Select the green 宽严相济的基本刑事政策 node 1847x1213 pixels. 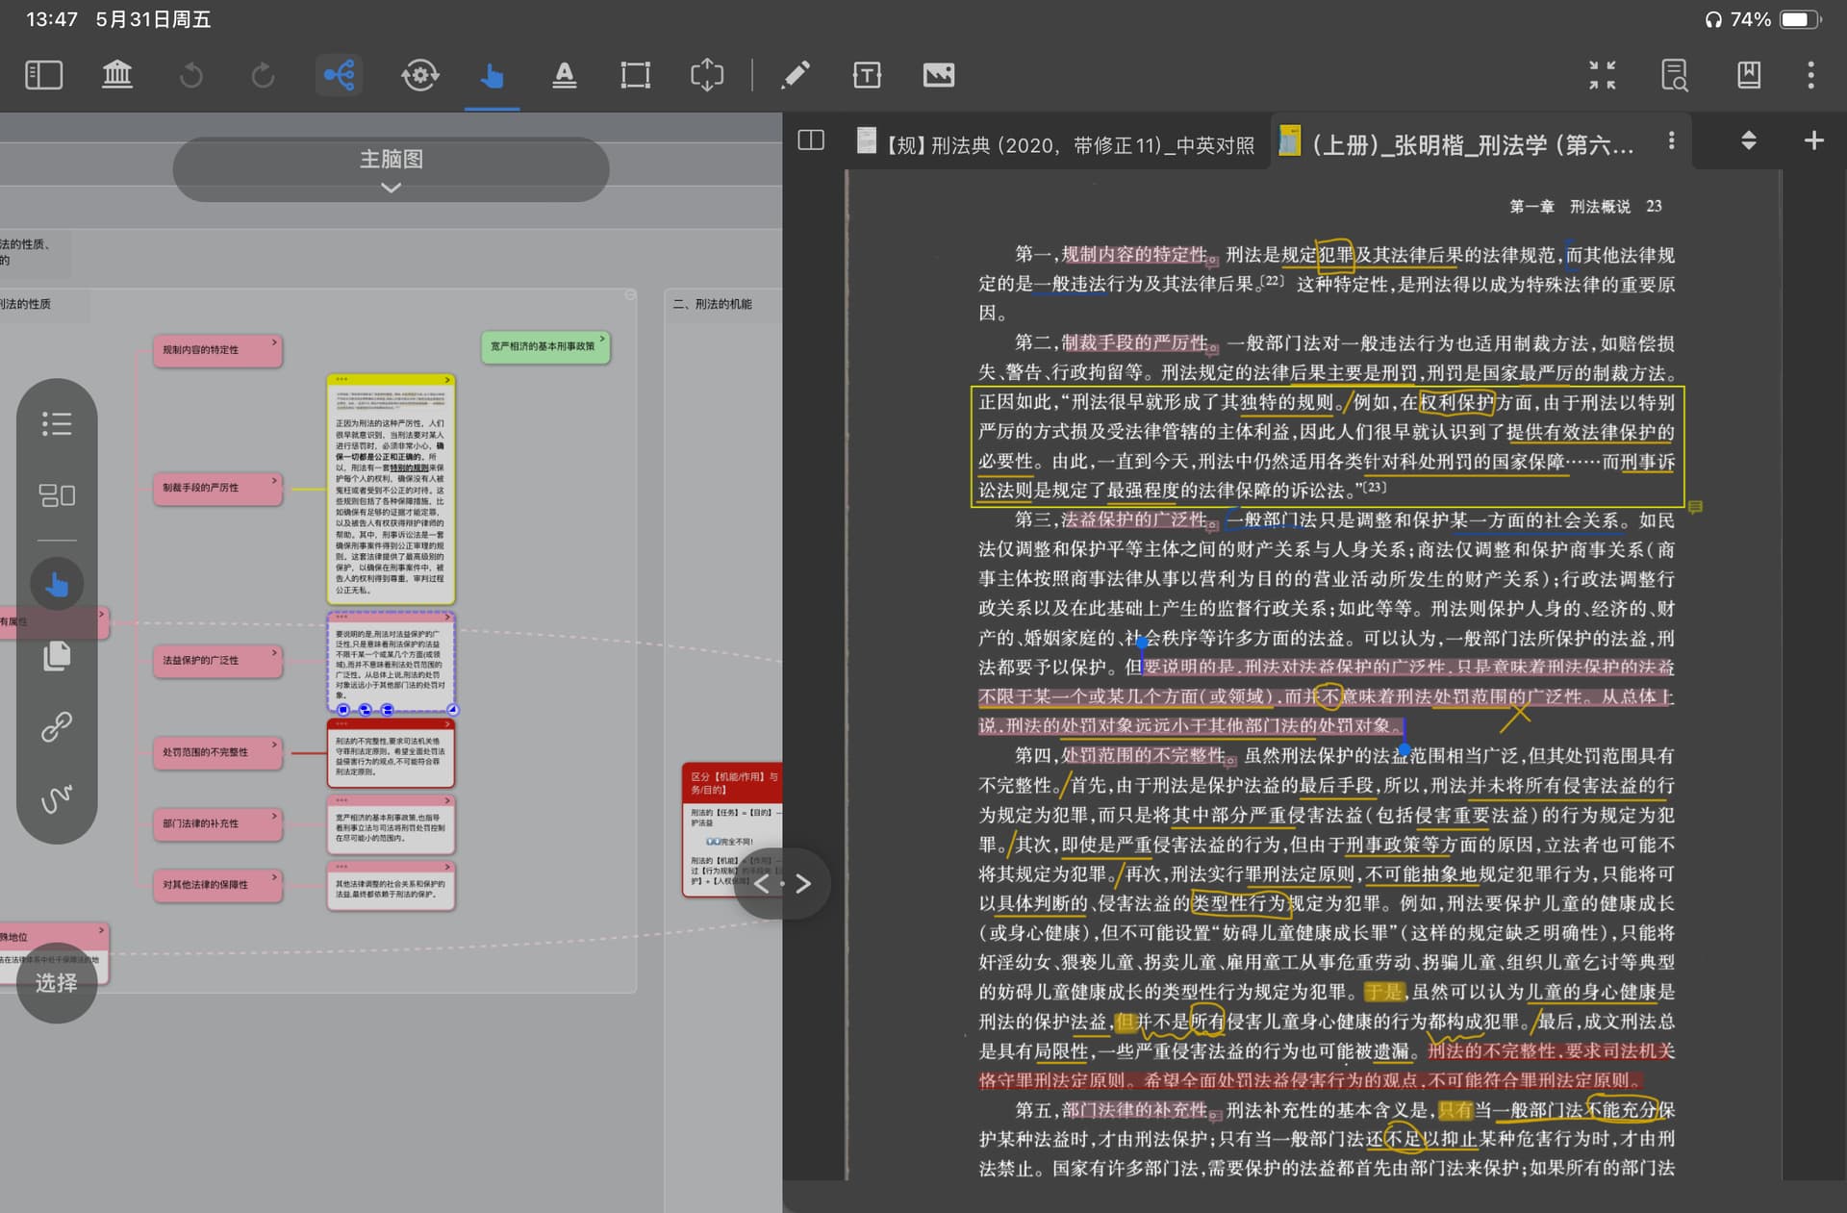[545, 346]
